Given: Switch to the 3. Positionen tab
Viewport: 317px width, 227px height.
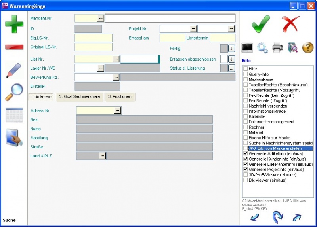Looking at the screenshot, I should click(x=120, y=97).
